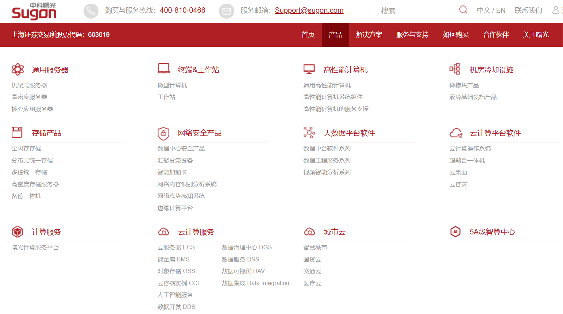Open the 服务与支持 menu
The width and height of the screenshot is (563, 314).
(412, 35)
